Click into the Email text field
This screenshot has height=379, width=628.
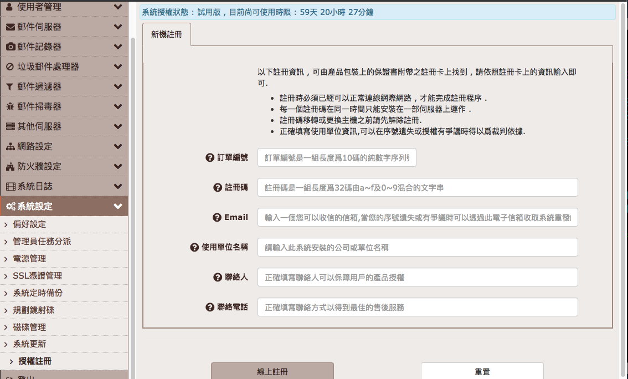tap(418, 217)
